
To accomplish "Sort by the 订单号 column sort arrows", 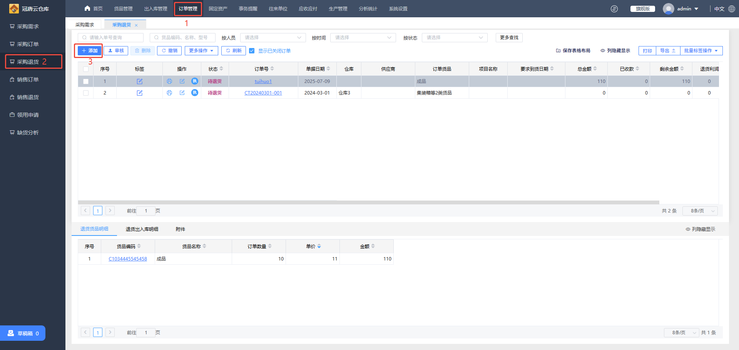I will pos(272,69).
